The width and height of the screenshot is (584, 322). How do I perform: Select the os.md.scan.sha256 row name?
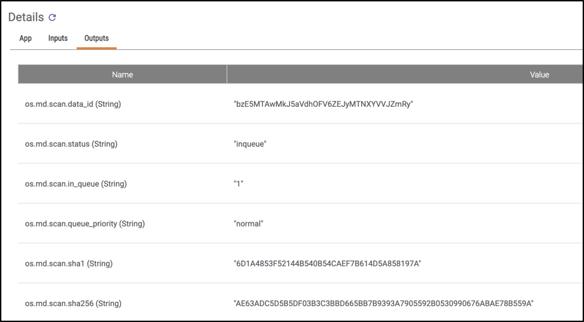pos(73,303)
